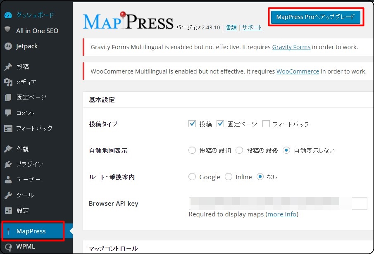Click the Browser API key input field
Viewport: 374px width, 254px height.
pyautogui.click(x=278, y=204)
